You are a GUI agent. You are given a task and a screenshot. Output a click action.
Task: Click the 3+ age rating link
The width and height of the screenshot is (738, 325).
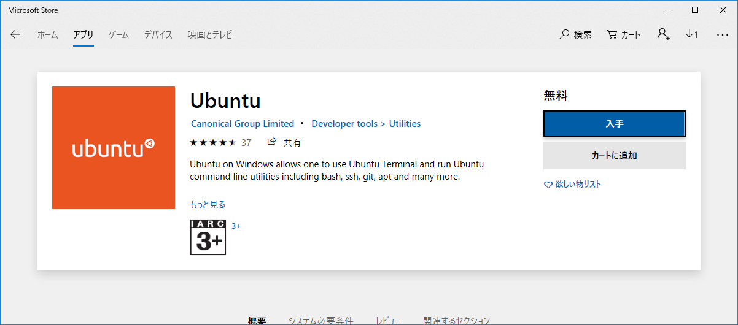point(236,226)
